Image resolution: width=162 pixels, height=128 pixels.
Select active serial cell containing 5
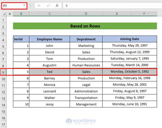point(21,72)
